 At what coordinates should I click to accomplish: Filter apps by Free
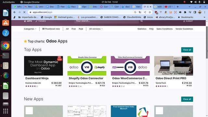coord(74,29)
